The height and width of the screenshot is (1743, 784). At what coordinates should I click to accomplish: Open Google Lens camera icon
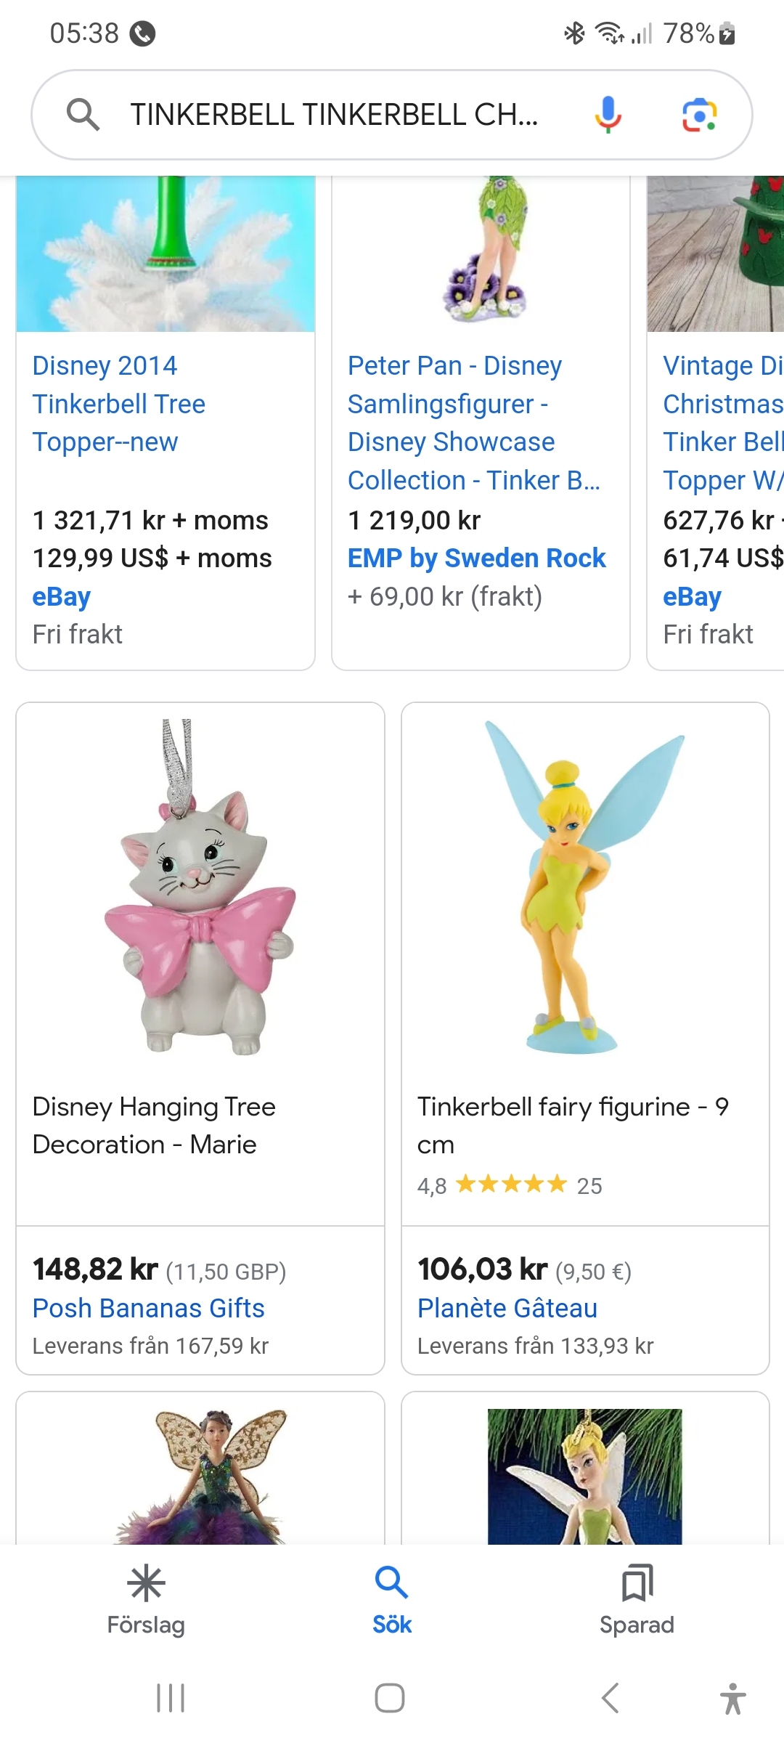pos(700,115)
